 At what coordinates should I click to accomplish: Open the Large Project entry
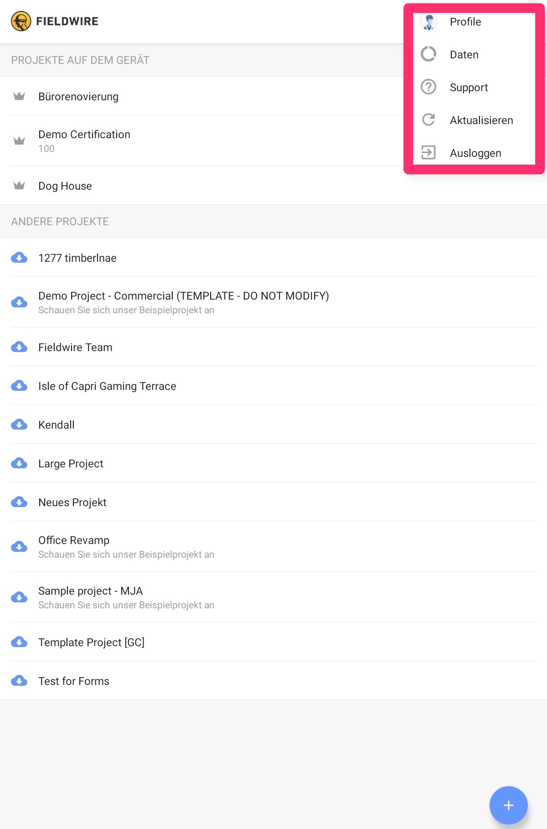pos(273,463)
